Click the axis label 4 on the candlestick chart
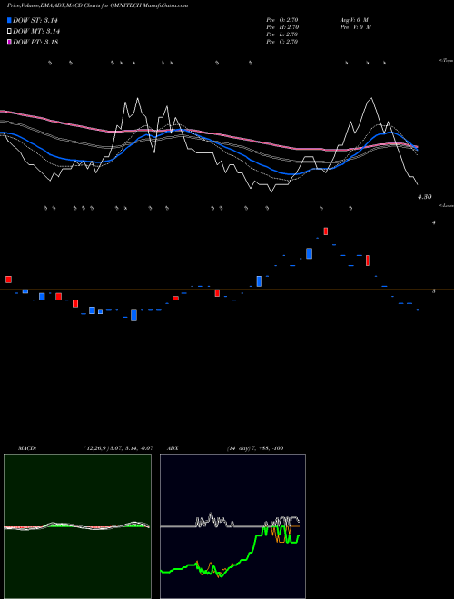Image resolution: width=454 pixels, height=599 pixels. click(434, 222)
